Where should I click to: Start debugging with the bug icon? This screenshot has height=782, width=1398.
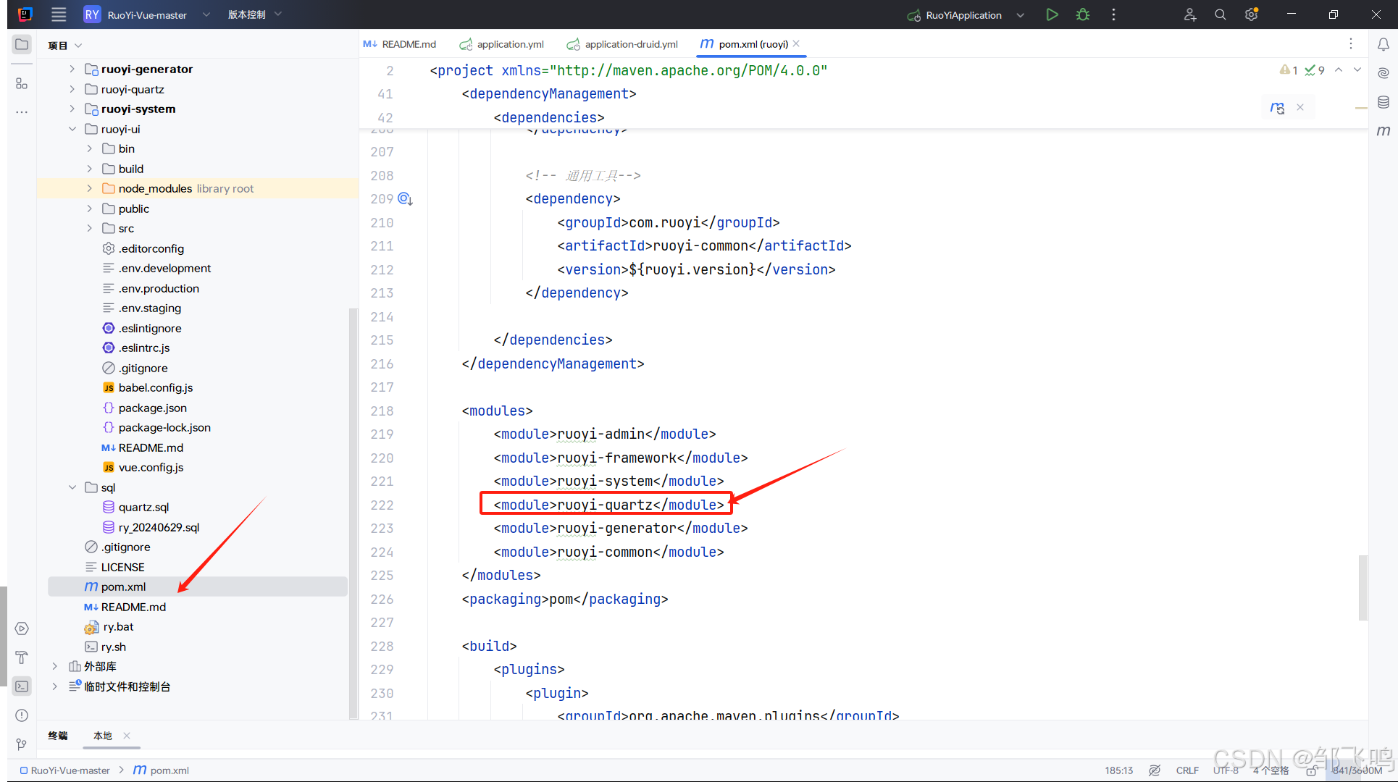coord(1083,14)
